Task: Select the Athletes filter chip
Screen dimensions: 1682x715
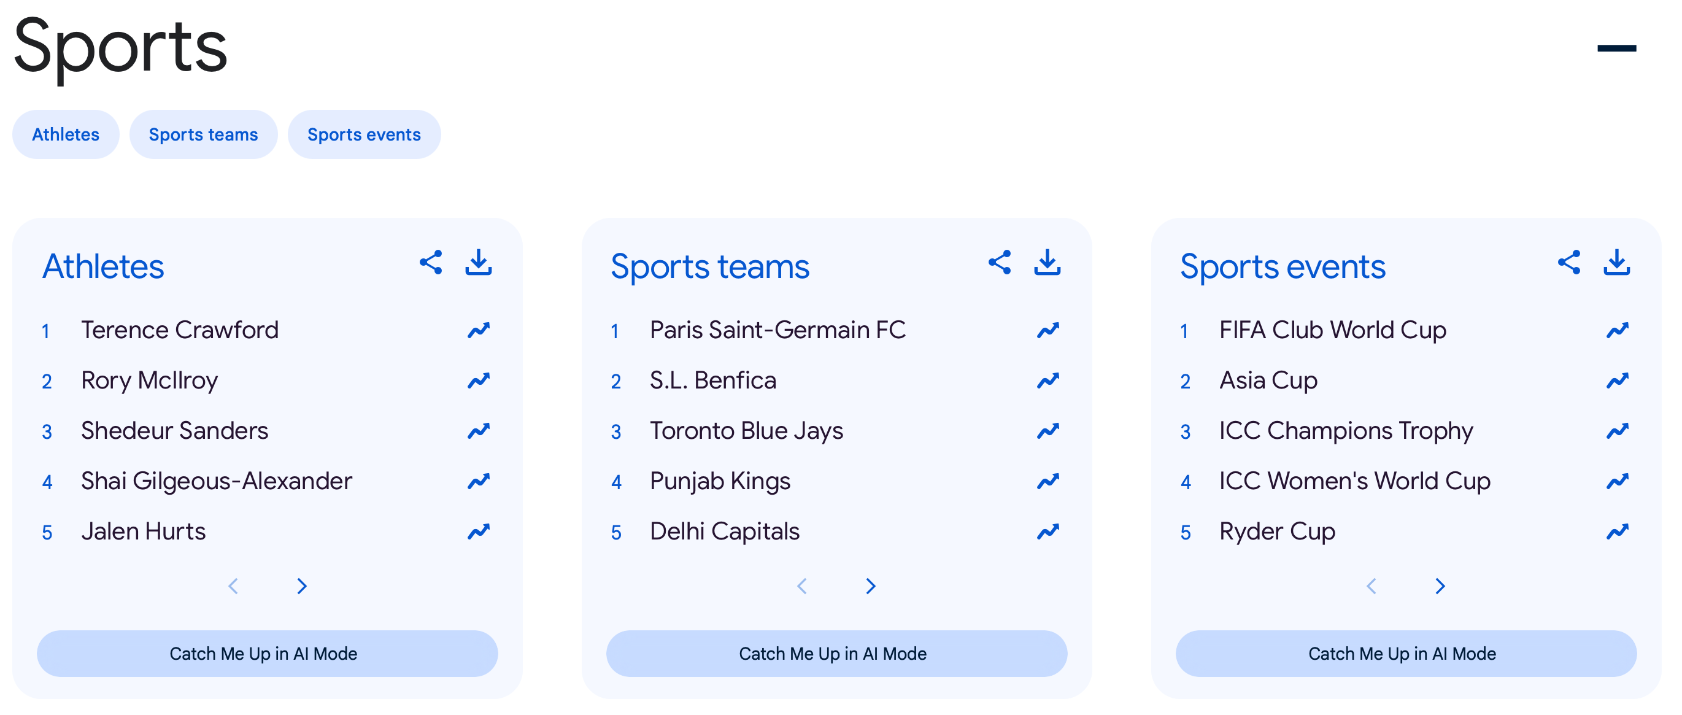Action: [x=65, y=134]
